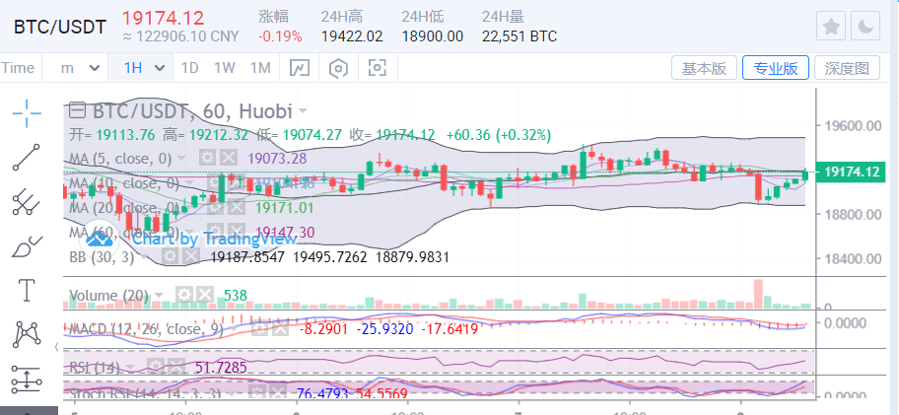Remove Volume (20) indicator
Screen dimensions: 899x415
[x=205, y=295]
